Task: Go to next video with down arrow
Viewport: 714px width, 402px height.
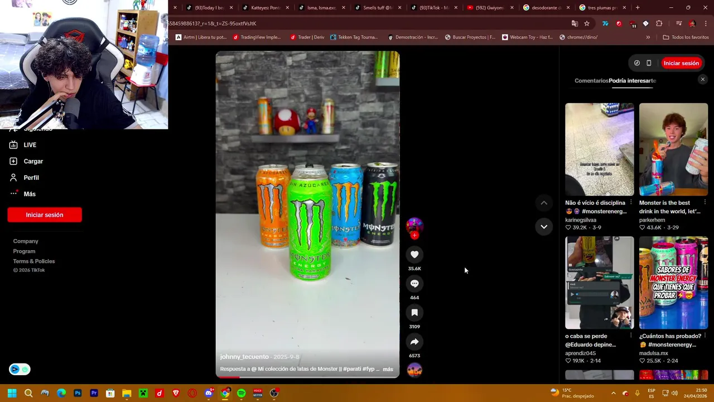Action: (544, 227)
